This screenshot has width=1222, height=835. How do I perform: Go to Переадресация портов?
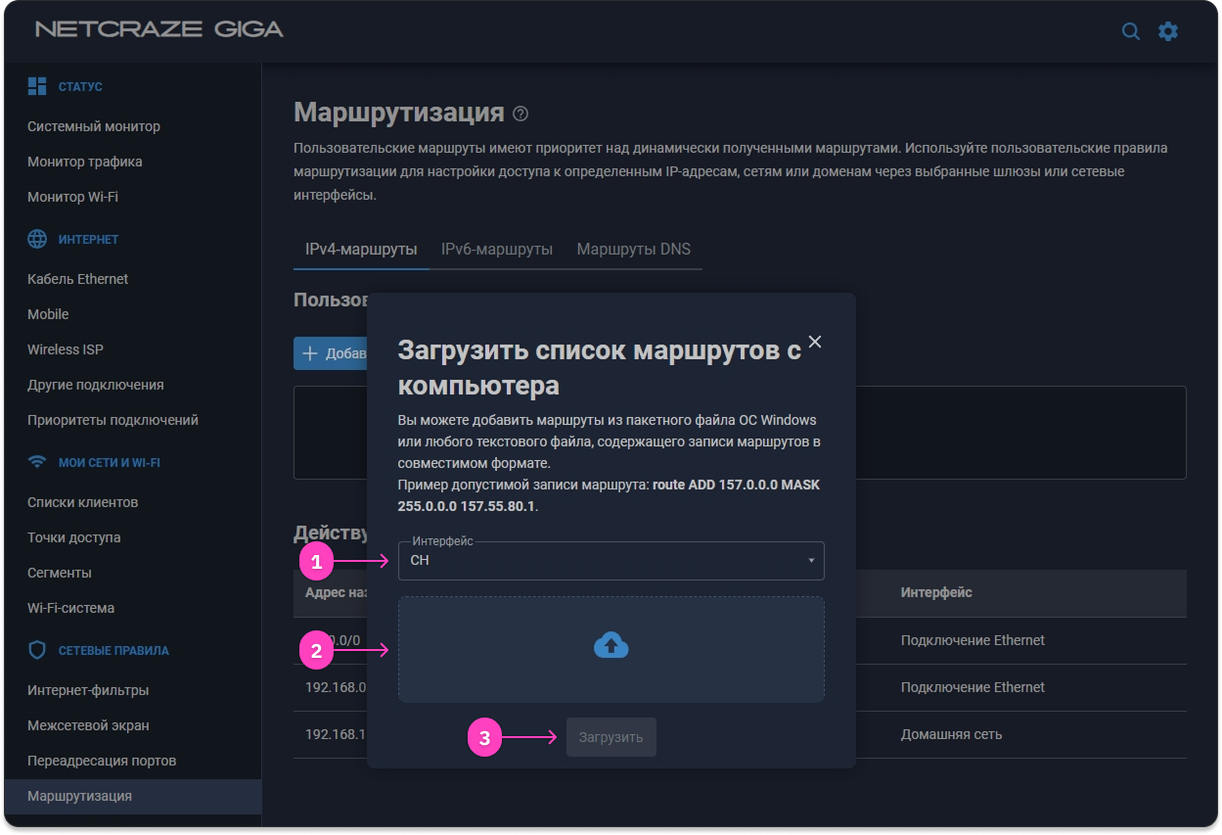click(102, 761)
